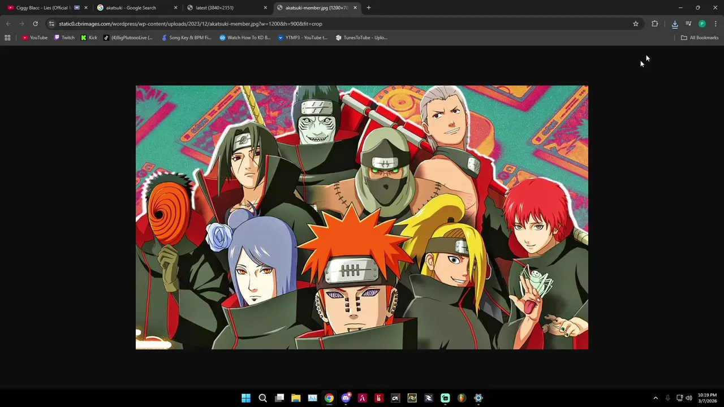The height and width of the screenshot is (407, 724).
Task: Close the akatsuki - Google Search tab
Action: pos(175,8)
